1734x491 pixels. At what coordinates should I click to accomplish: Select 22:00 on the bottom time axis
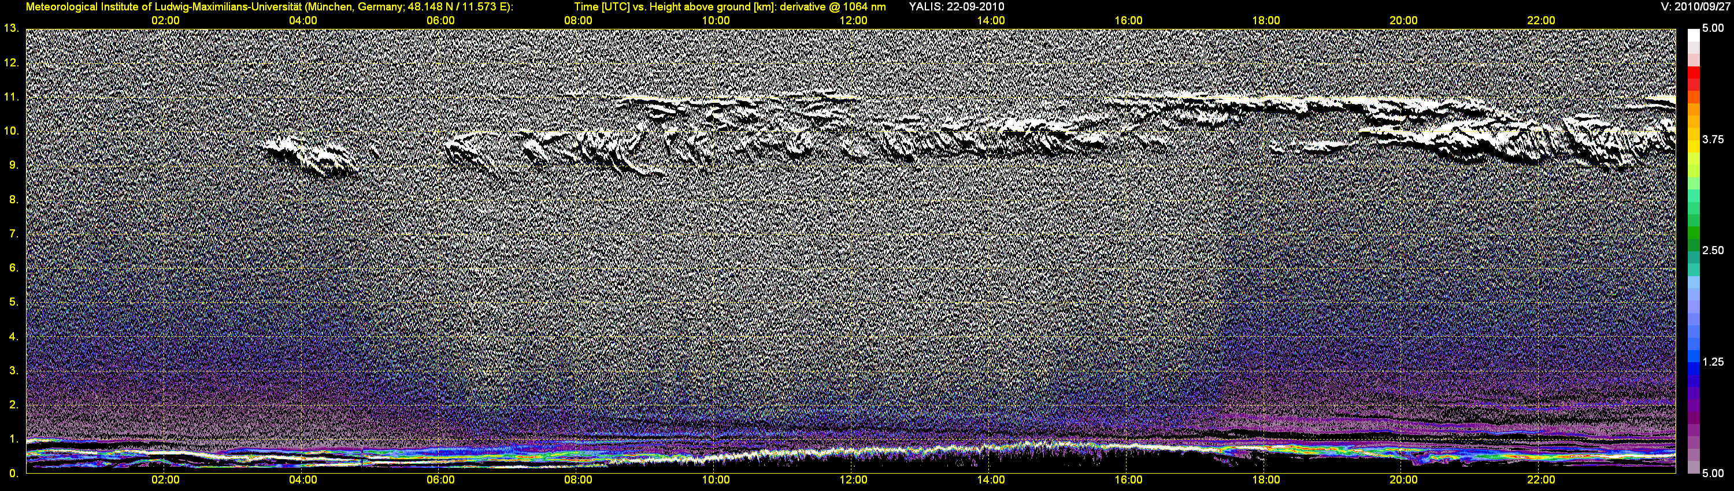click(1541, 480)
